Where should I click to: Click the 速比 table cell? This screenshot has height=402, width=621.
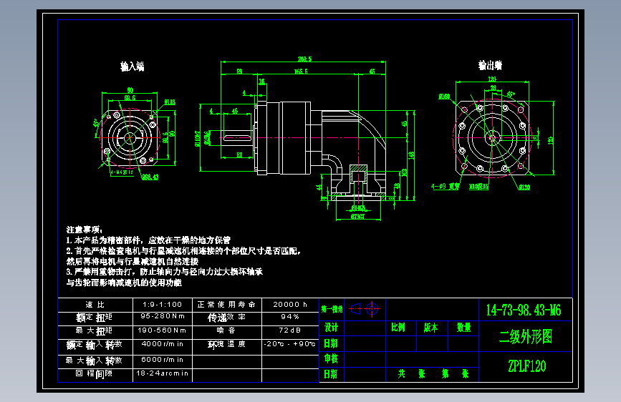pyautogui.click(x=95, y=305)
